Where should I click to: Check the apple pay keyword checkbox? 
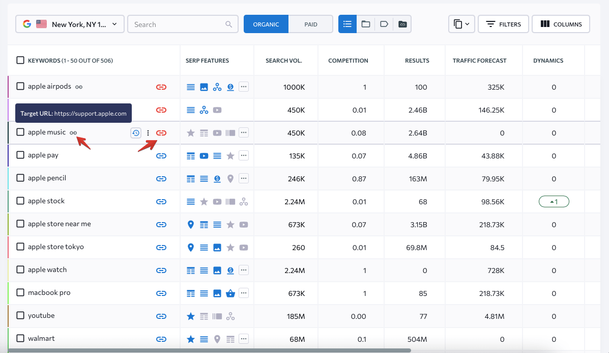[x=20, y=155]
